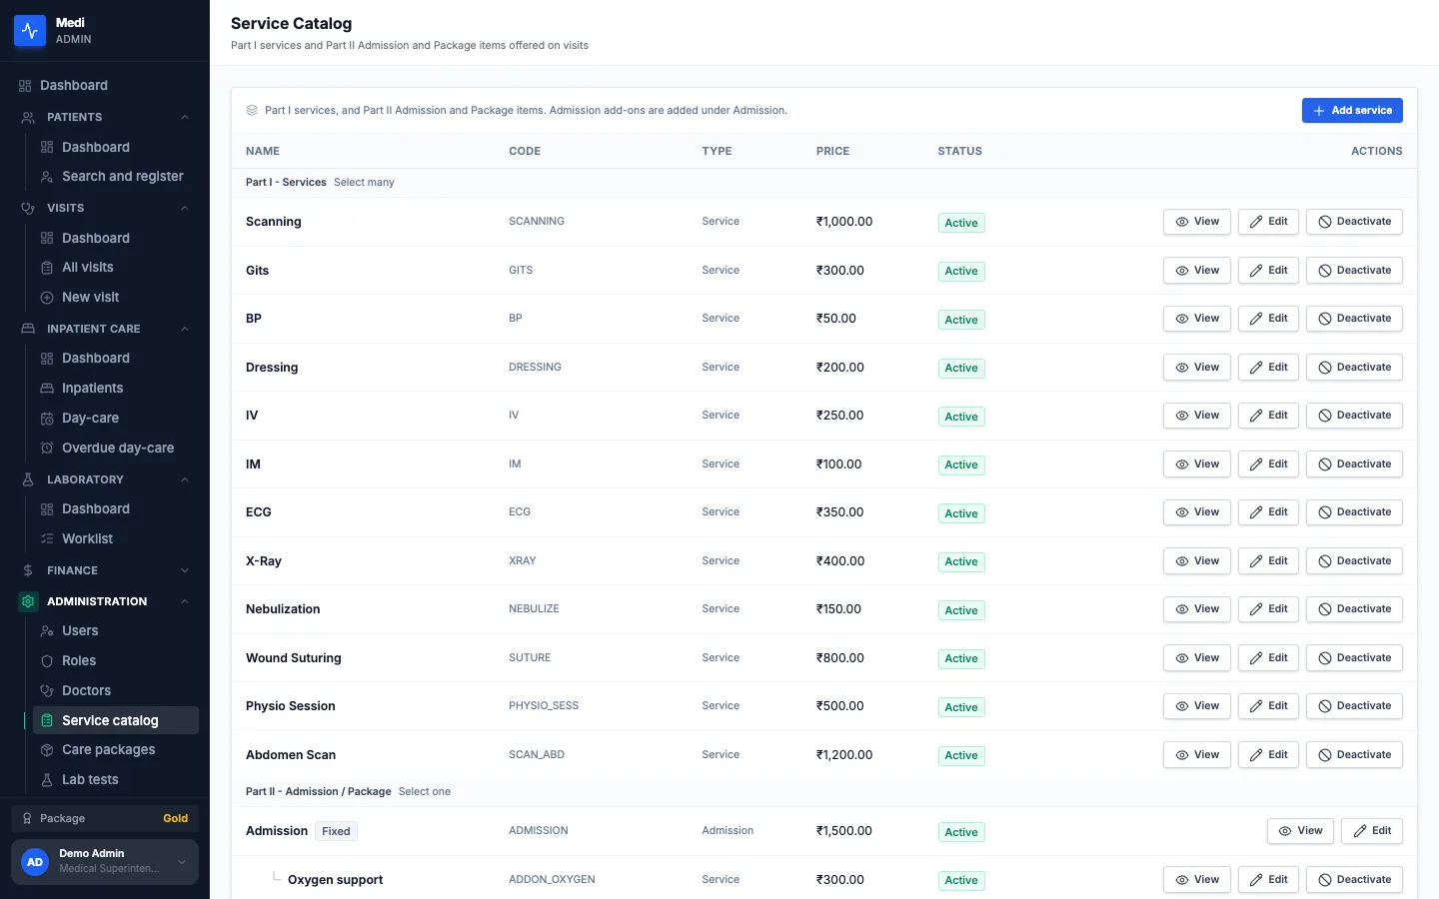Collapse the Patients section
1439x899 pixels.
pos(185,118)
